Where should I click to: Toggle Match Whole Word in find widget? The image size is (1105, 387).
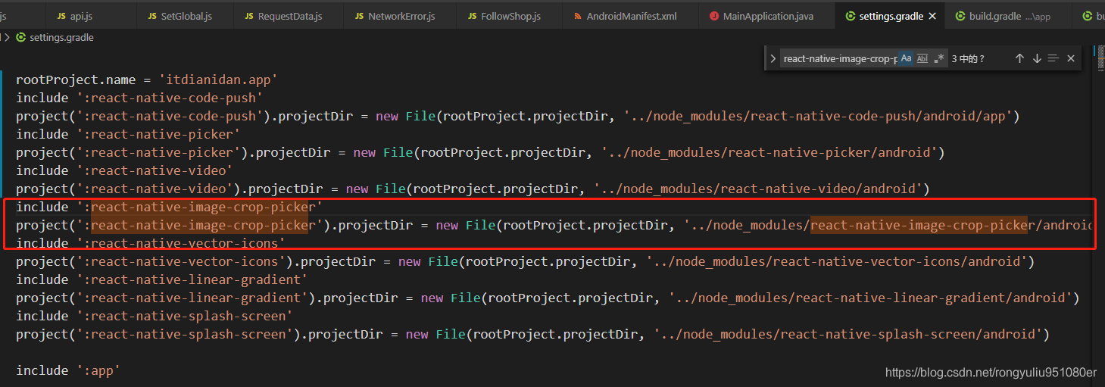coord(922,58)
